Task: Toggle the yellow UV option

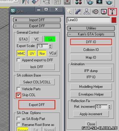Action: 32,53
